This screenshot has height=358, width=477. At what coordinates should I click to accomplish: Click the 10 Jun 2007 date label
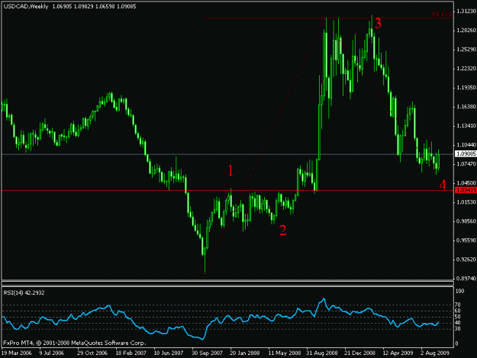point(169,353)
